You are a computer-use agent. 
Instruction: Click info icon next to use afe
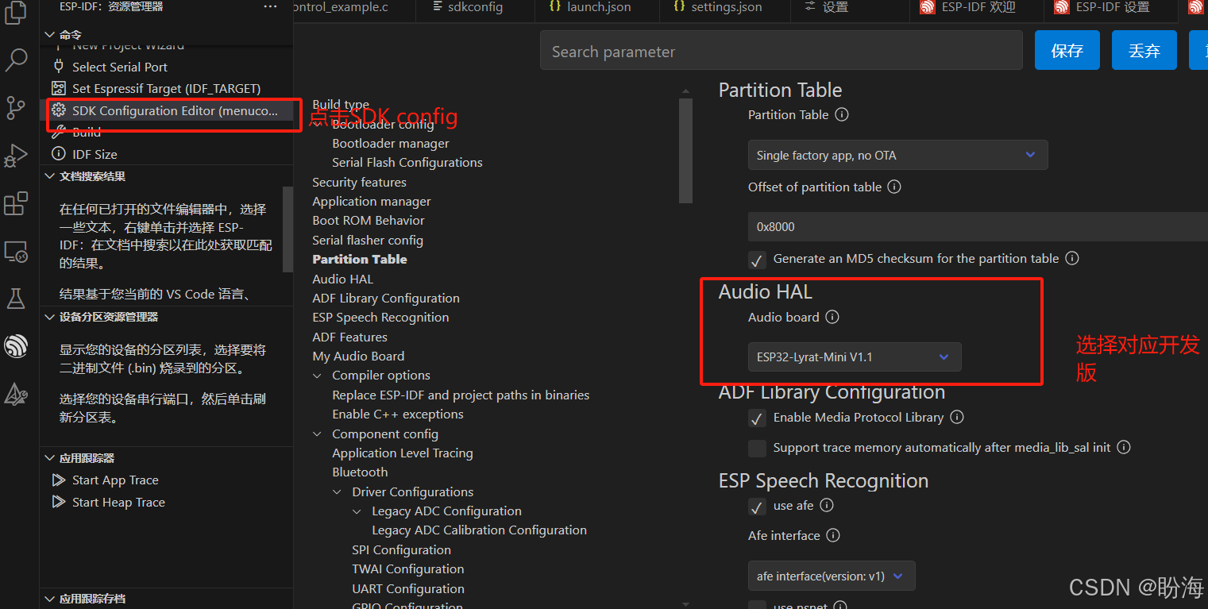(827, 505)
